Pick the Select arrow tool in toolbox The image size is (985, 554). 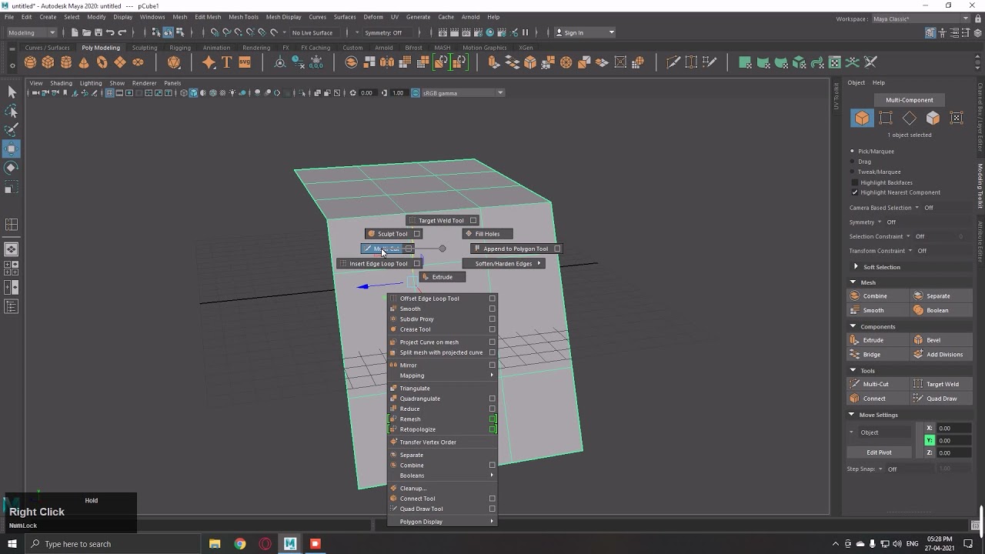click(x=12, y=92)
